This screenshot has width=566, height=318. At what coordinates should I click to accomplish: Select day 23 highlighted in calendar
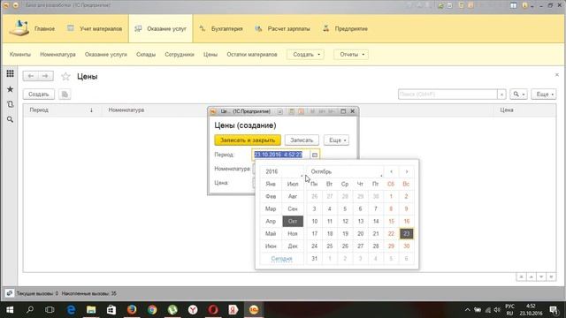point(407,233)
